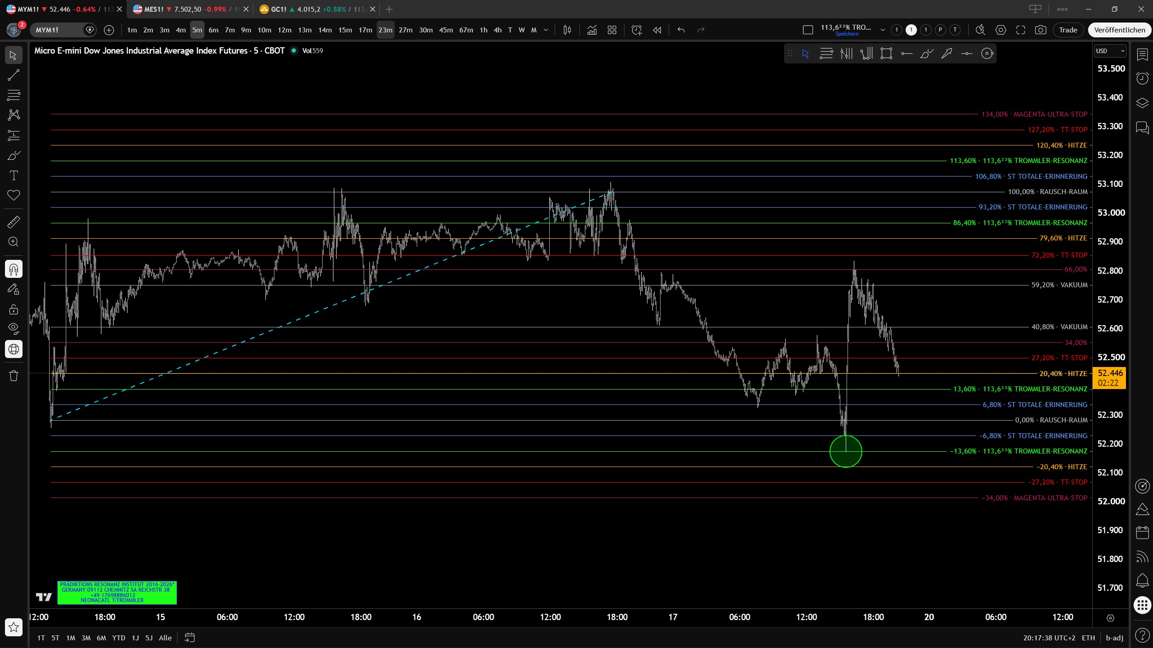The height and width of the screenshot is (648, 1153).
Task: Toggle the ETH session setting
Action: point(1088,638)
